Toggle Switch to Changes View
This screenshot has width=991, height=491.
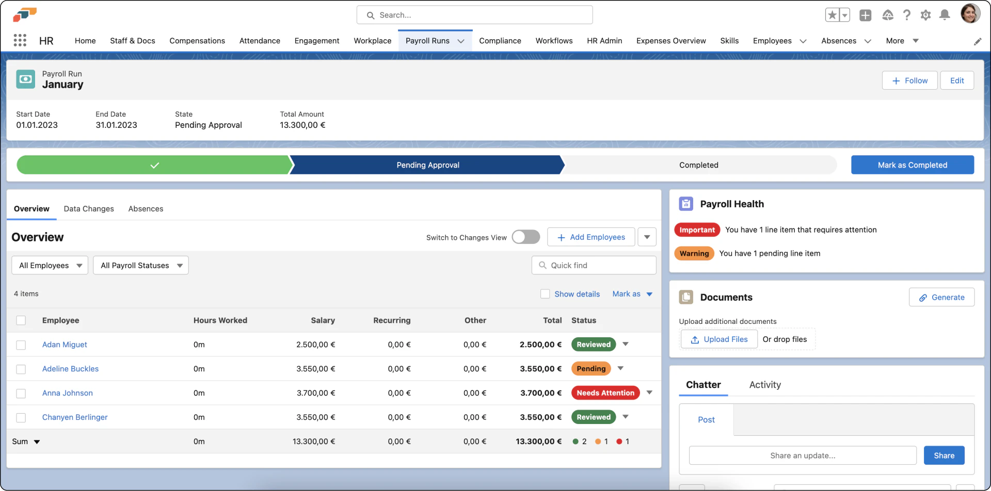coord(525,237)
